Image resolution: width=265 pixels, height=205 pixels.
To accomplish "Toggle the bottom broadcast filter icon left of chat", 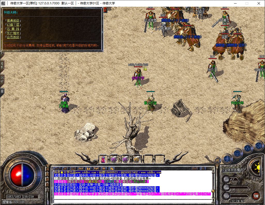I will pyautogui.click(x=48, y=190).
